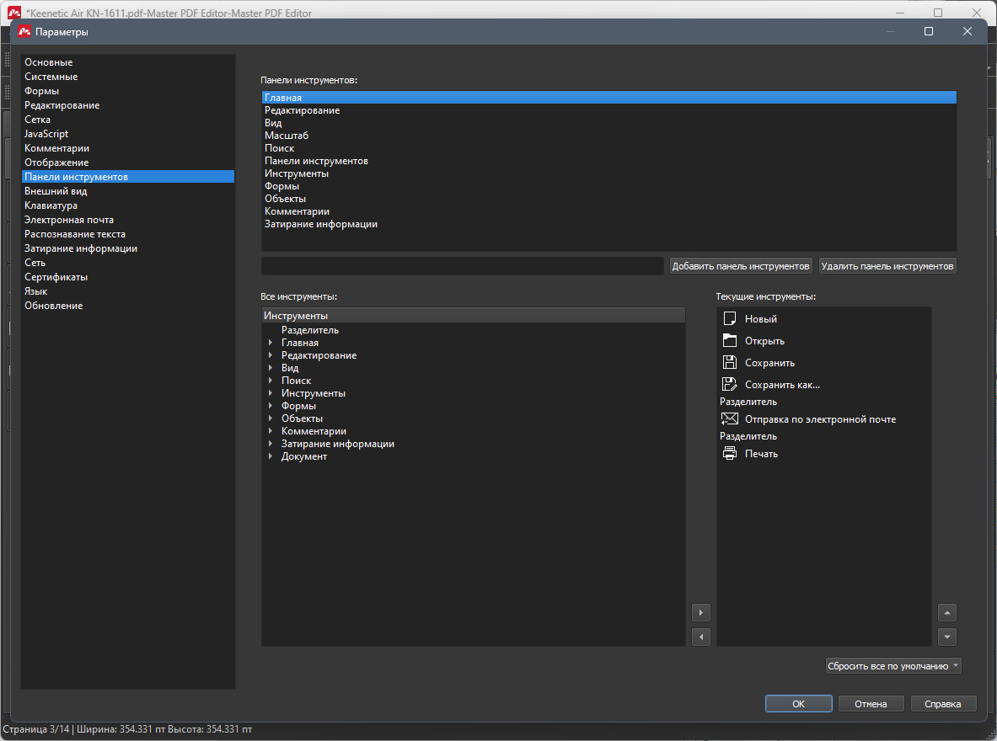Expand the Документ tree node

tap(271, 456)
